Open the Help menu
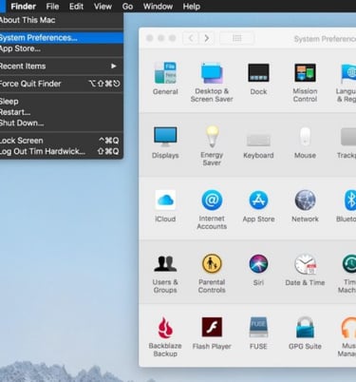This screenshot has height=382, width=356. [x=192, y=7]
